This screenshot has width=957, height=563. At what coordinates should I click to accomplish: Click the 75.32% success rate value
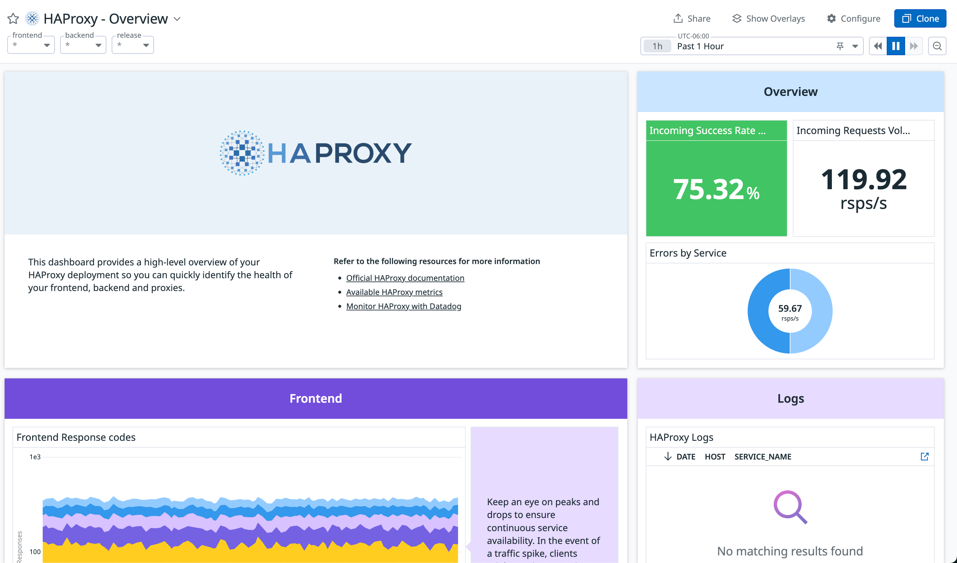pyautogui.click(x=716, y=189)
